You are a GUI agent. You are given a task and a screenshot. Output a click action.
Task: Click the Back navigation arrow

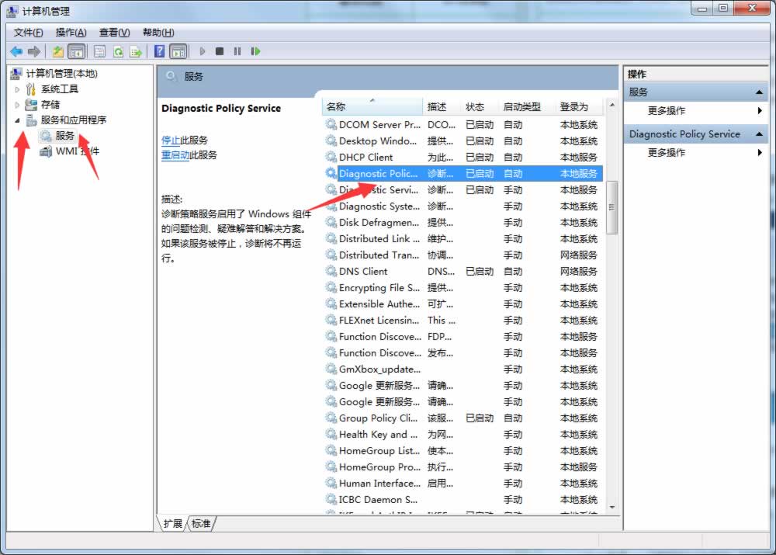click(16, 51)
